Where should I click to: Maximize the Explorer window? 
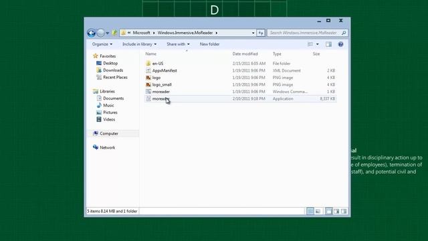(328, 21)
